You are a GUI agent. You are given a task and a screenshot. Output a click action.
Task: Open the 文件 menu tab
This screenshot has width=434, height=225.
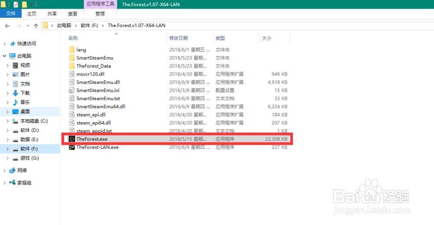pos(11,13)
